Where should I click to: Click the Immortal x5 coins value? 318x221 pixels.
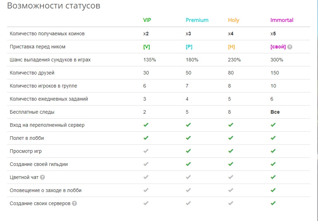273,34
